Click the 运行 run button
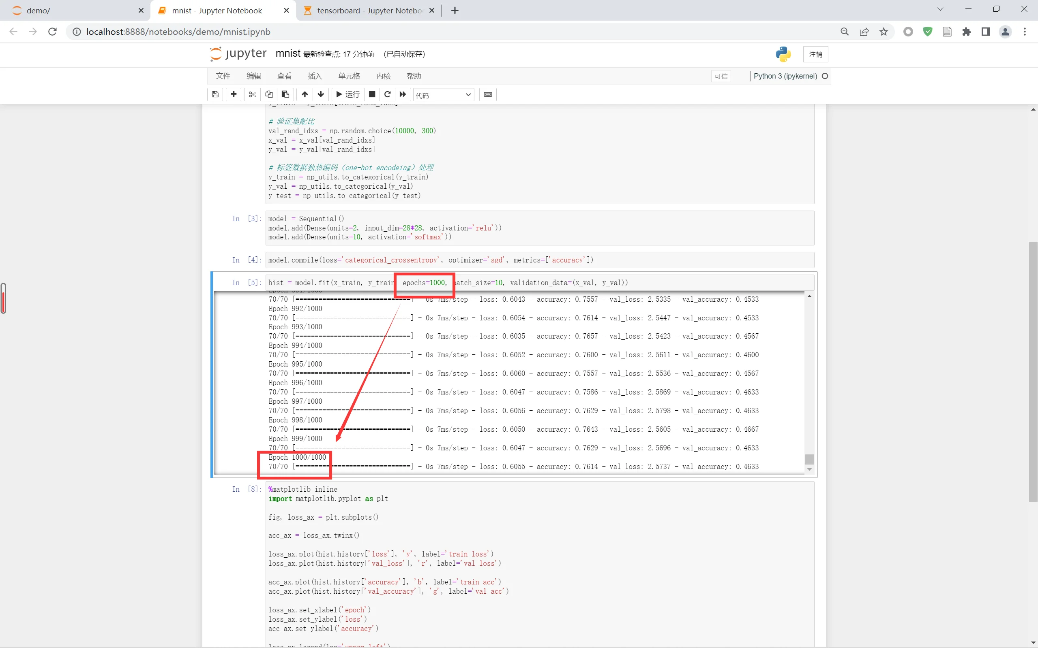The height and width of the screenshot is (648, 1038). tap(348, 94)
